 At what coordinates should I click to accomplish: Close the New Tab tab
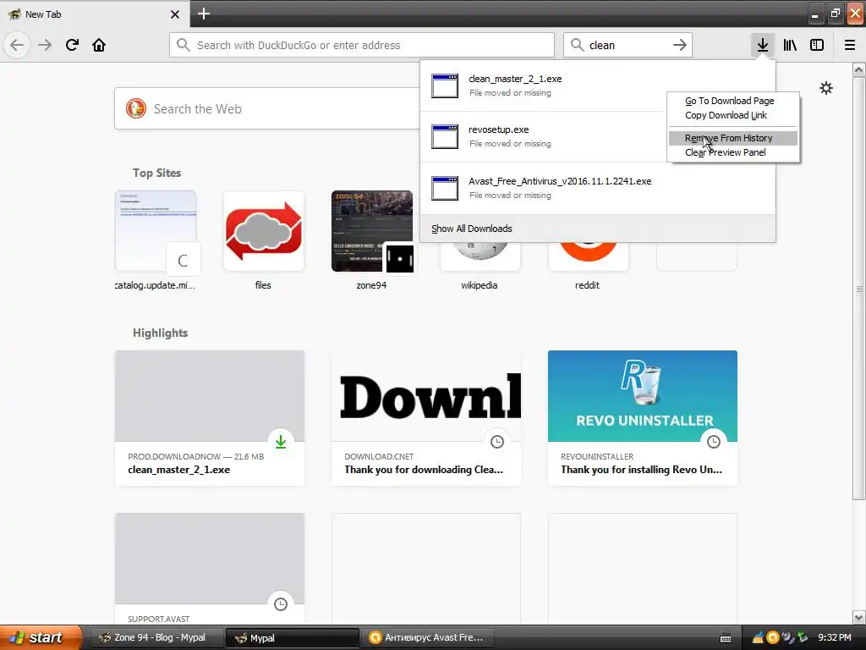point(175,14)
